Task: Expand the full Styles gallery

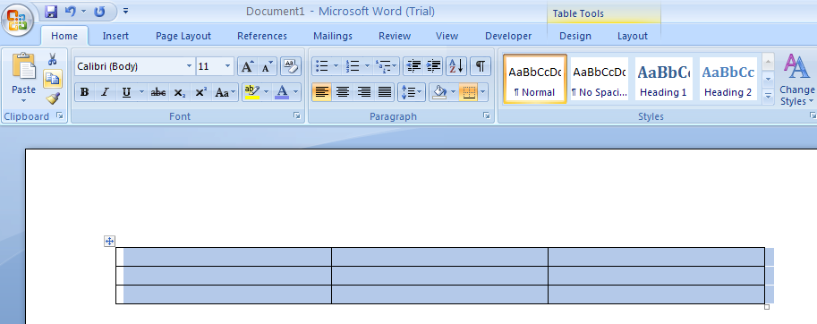Action: 768,97
